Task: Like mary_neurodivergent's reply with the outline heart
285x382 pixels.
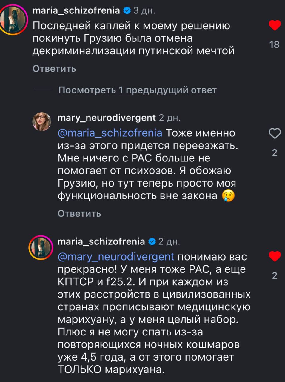Action: click(x=275, y=134)
